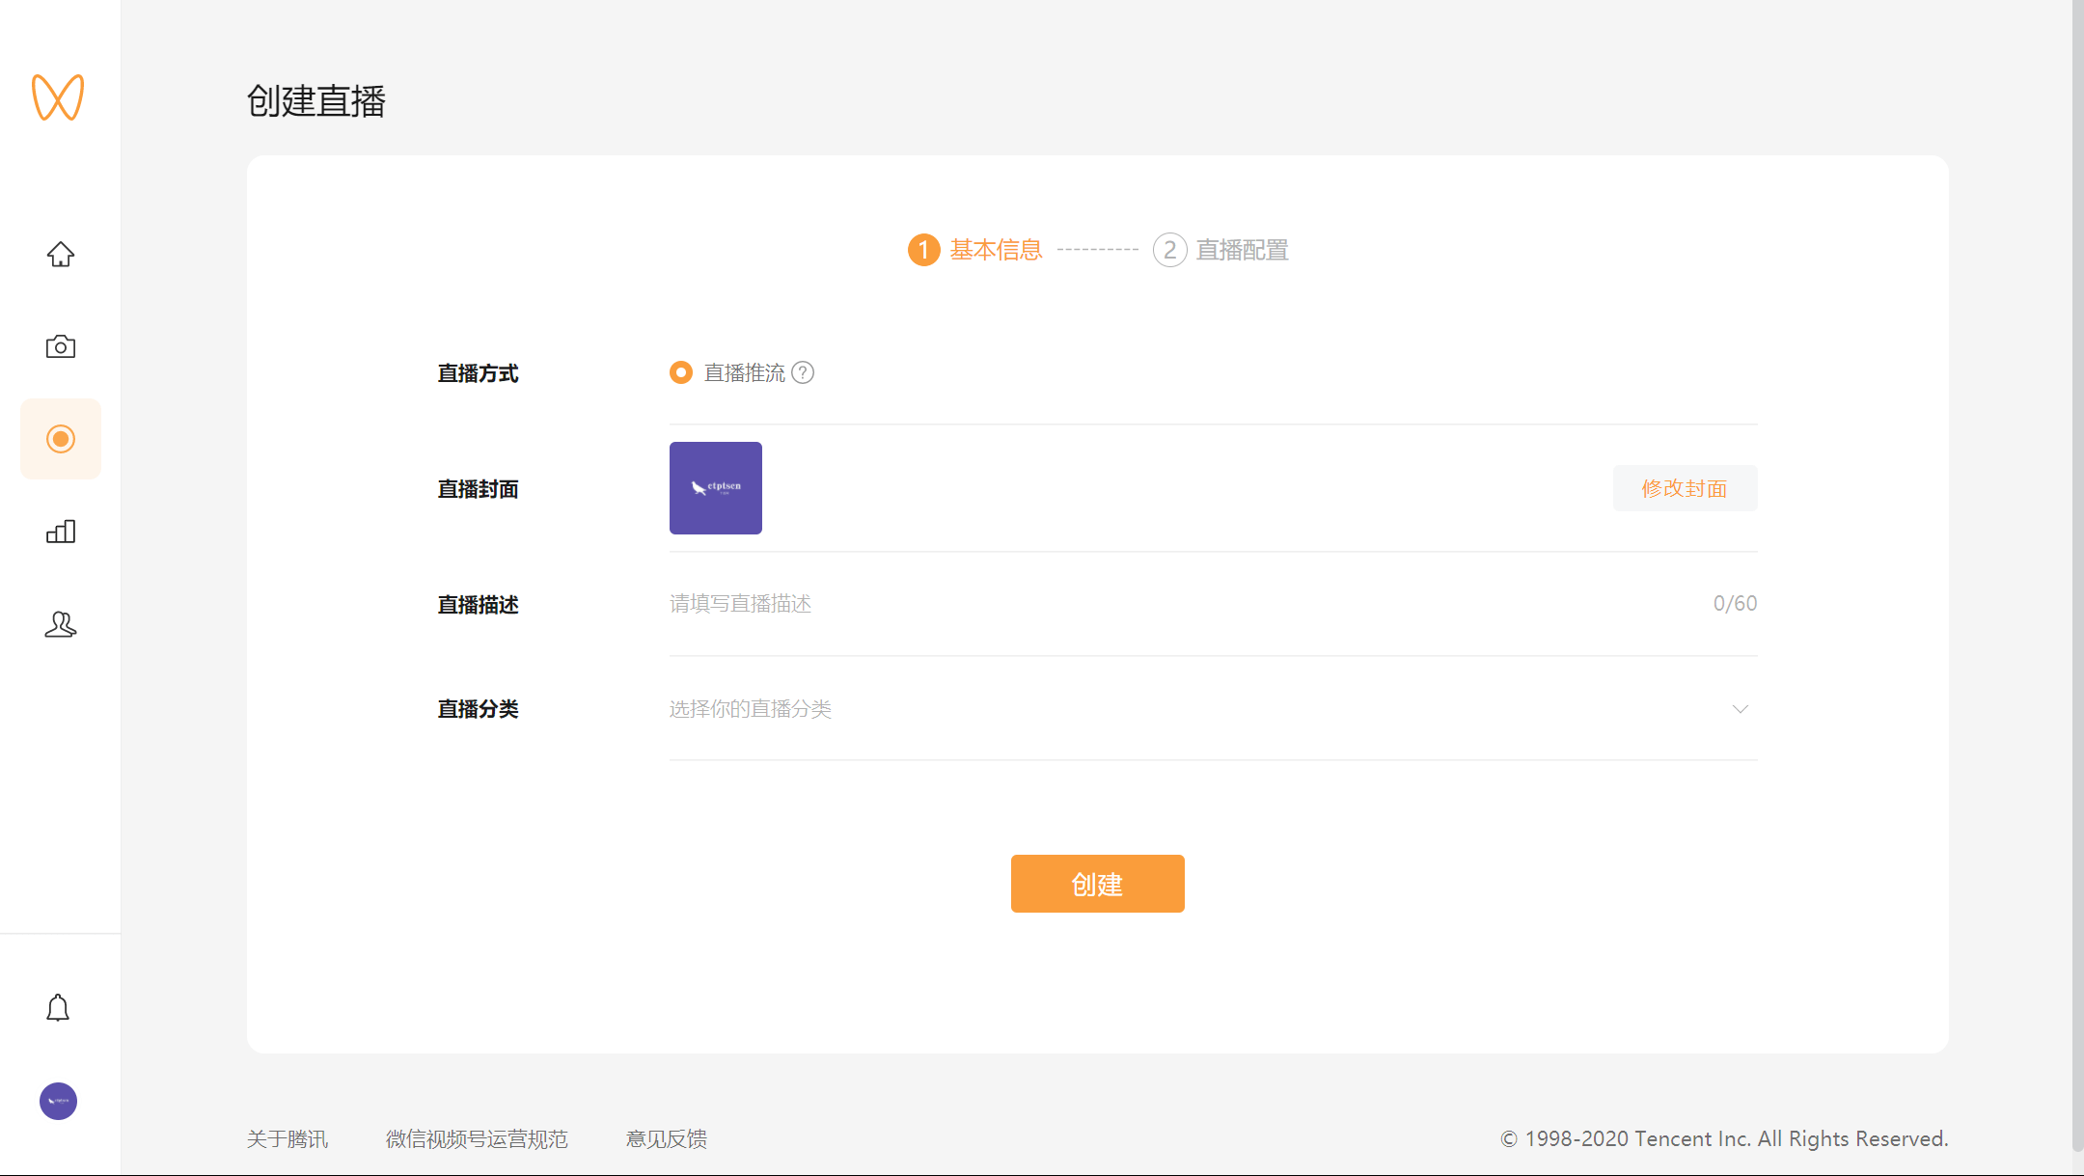Screen dimensions: 2084x1176
Task: Click the WeChat Channels logo
Action: click(x=60, y=96)
